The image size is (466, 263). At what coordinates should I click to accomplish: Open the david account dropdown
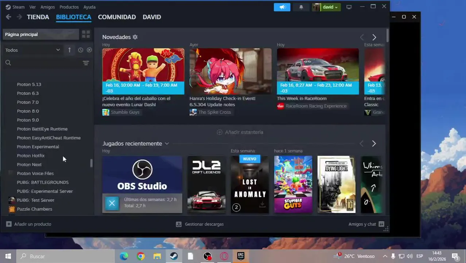click(x=326, y=7)
